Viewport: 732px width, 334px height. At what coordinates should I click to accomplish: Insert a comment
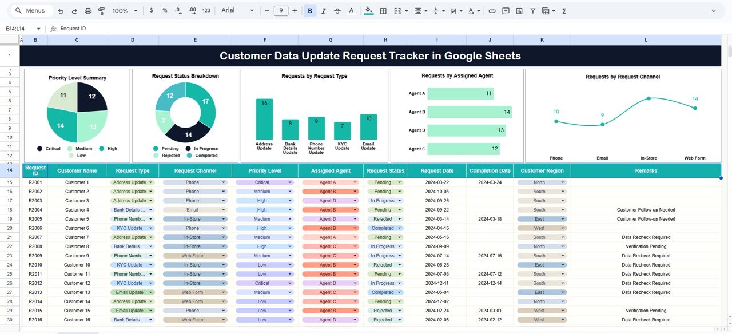tap(506, 10)
